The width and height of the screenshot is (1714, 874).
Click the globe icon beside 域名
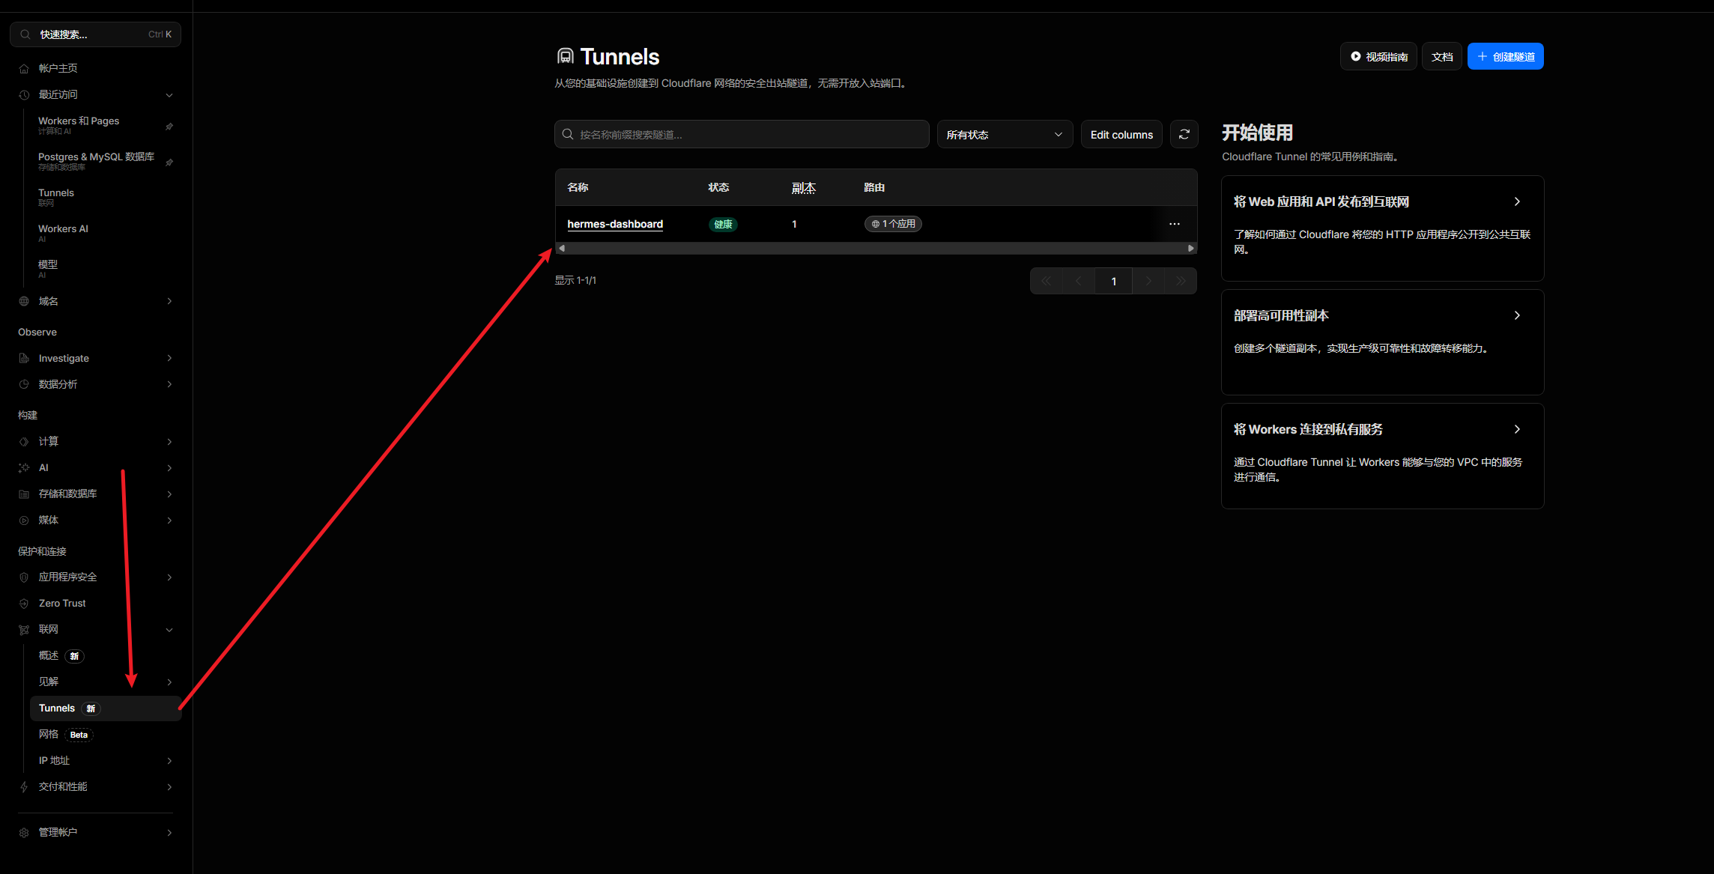(24, 301)
